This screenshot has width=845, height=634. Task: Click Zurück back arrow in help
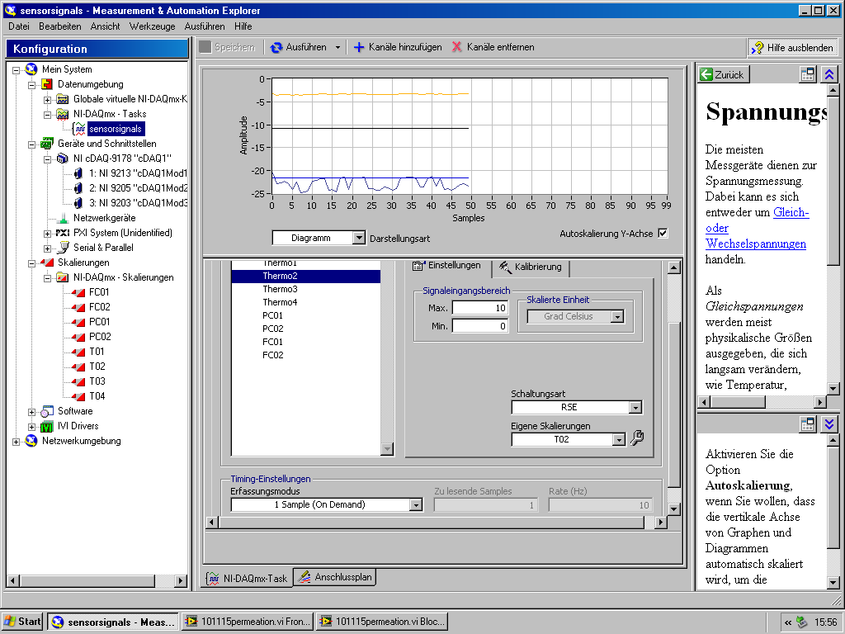(706, 74)
